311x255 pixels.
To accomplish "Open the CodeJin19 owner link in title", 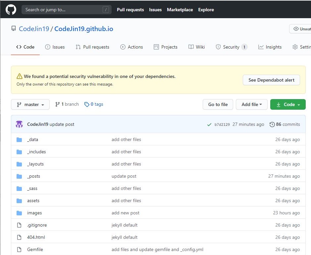I will point(34,29).
